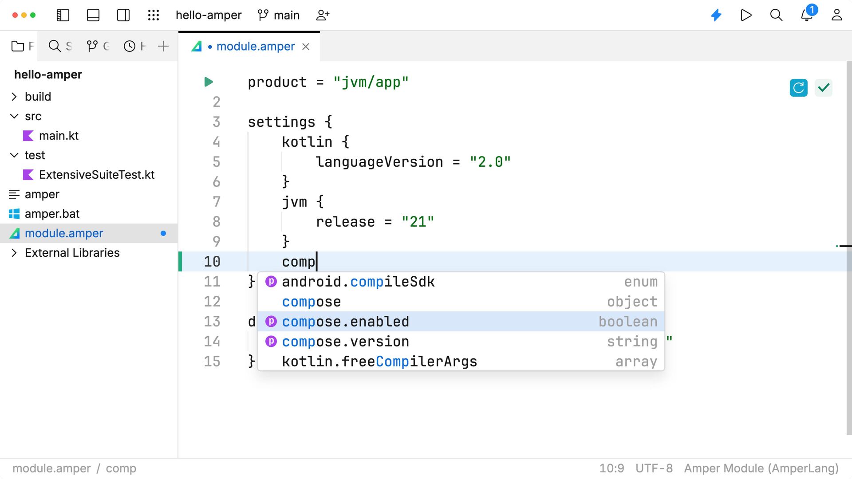The width and height of the screenshot is (852, 479).
Task: Click the release property on line 8
Action: coord(345,222)
